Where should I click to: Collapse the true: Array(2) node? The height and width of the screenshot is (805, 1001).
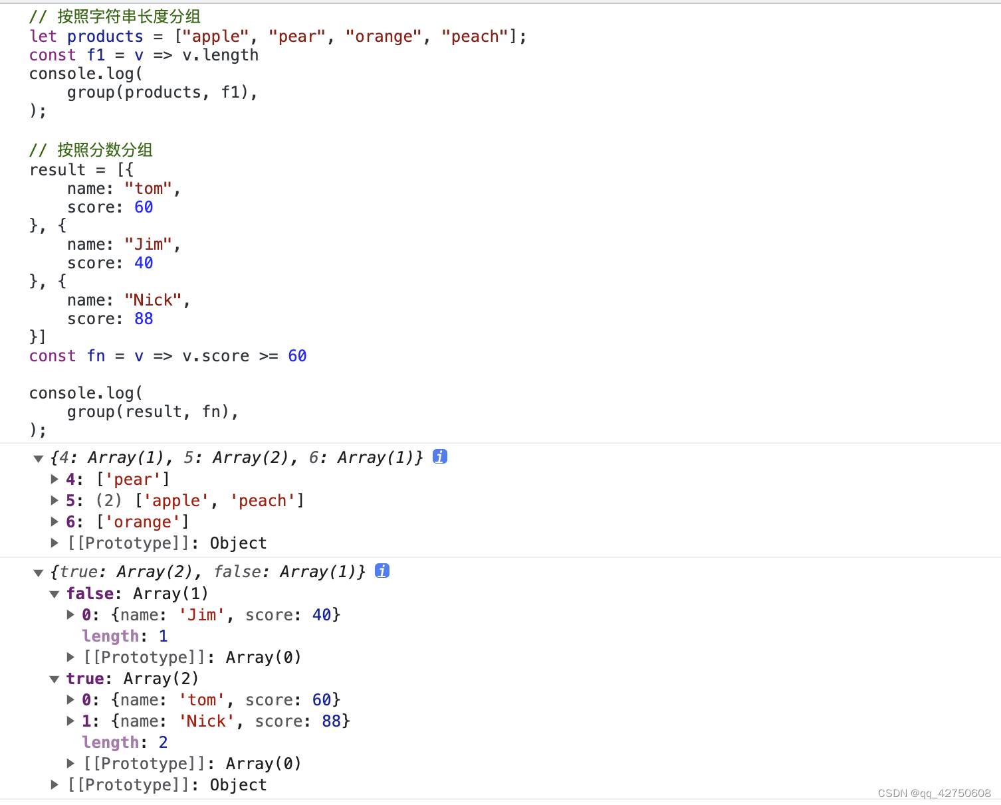(x=55, y=679)
